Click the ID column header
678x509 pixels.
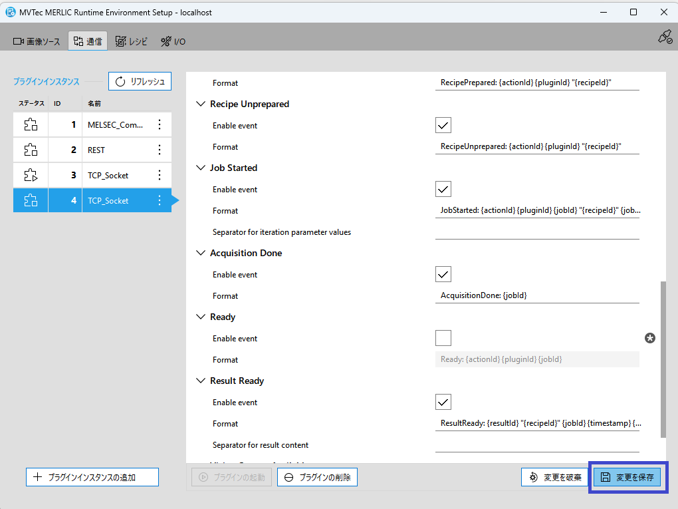pyautogui.click(x=57, y=103)
